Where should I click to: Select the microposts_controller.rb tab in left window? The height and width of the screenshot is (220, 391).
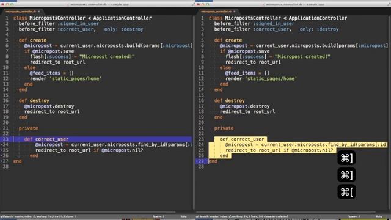pos(21,12)
